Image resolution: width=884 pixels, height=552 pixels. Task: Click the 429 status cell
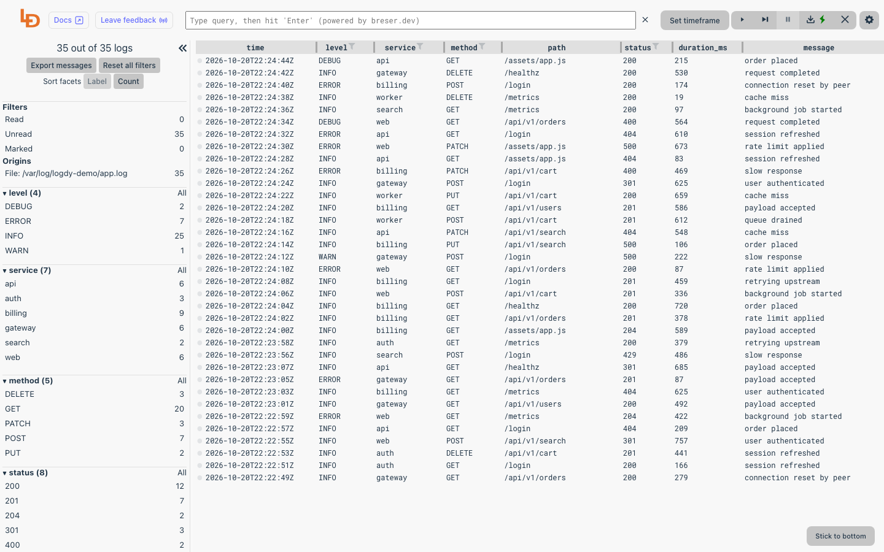click(x=629, y=355)
